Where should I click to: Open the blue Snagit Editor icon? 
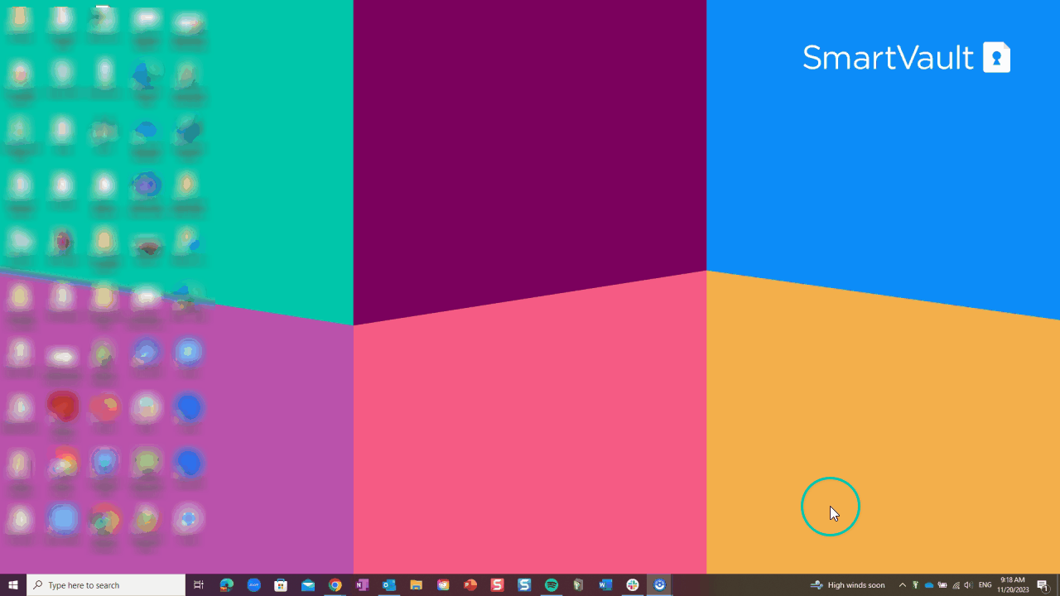(524, 585)
